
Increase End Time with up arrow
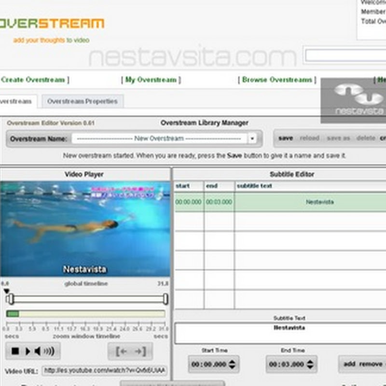[310, 361]
